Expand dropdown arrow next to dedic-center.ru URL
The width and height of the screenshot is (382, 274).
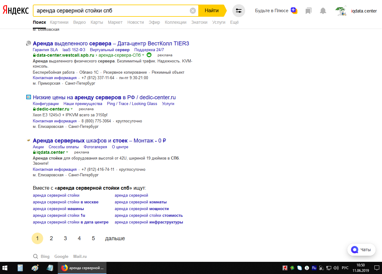[x=72, y=109]
